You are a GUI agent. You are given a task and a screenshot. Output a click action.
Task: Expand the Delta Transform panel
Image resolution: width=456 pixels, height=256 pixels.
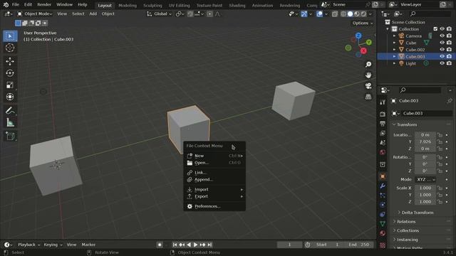click(x=418, y=213)
